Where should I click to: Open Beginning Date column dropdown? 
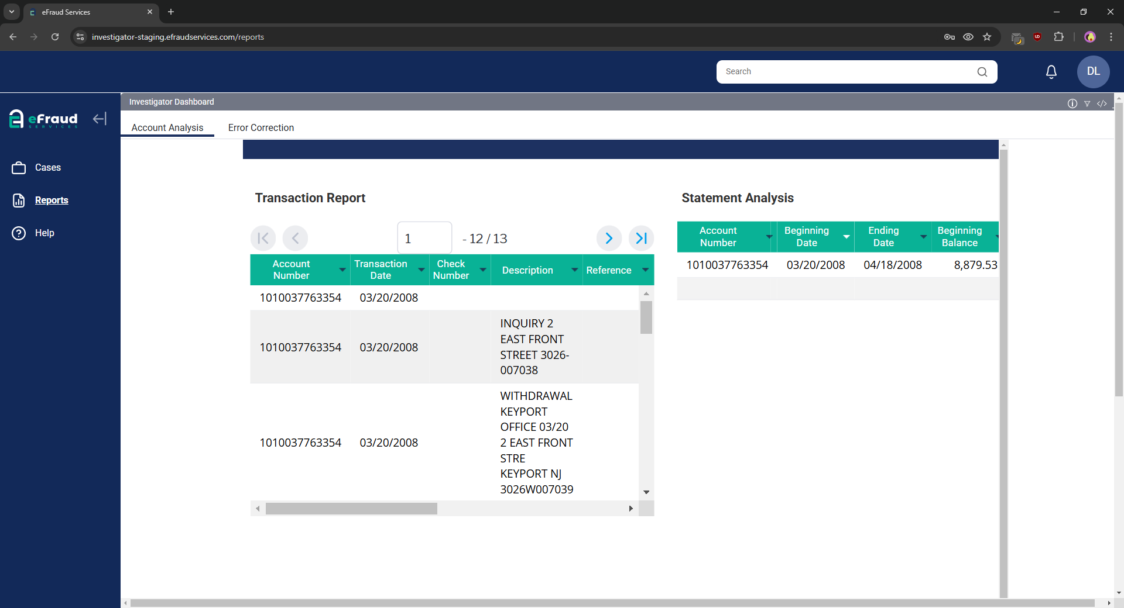847,237
